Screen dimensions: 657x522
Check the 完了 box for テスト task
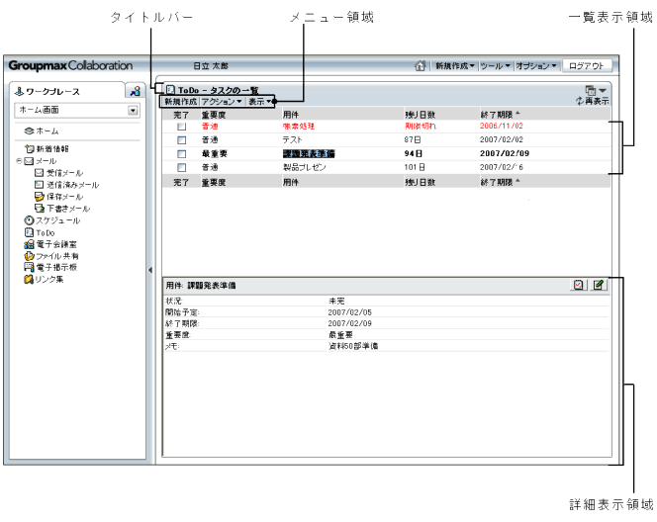[x=181, y=140]
